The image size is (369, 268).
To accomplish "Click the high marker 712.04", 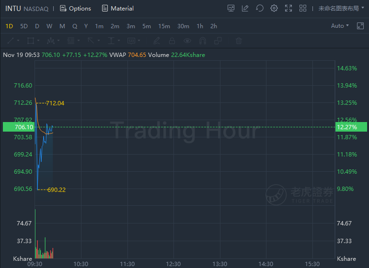I will (55, 103).
